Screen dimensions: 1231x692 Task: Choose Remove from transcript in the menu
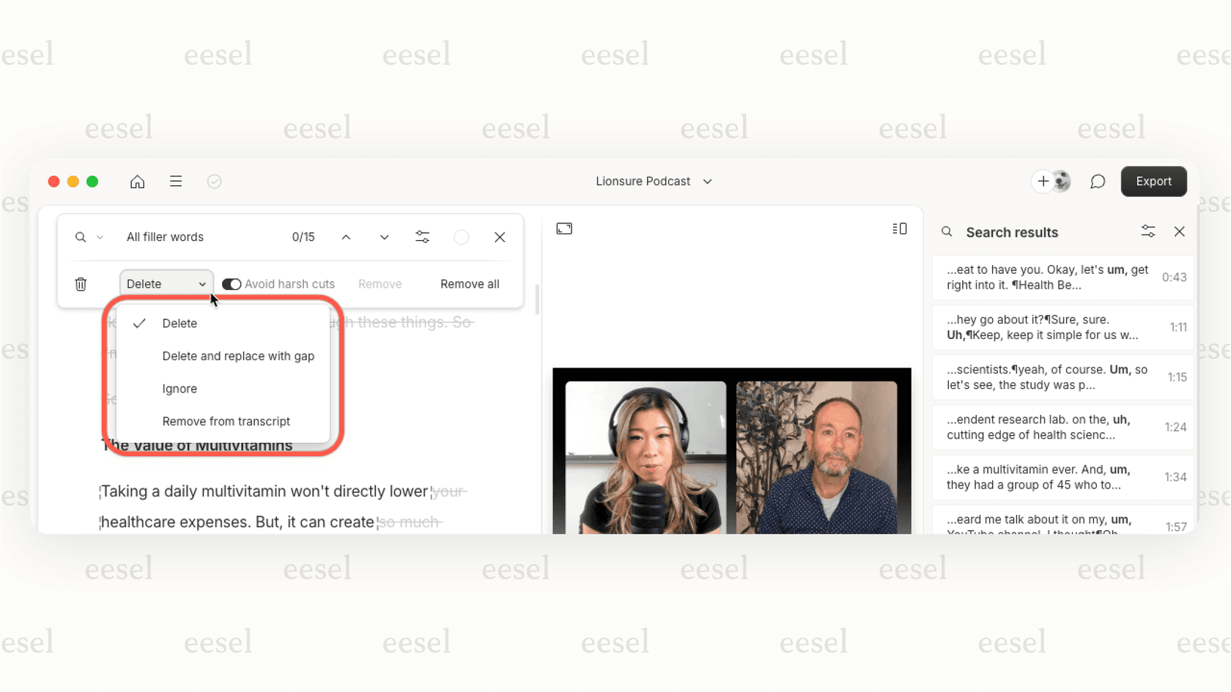[226, 421]
